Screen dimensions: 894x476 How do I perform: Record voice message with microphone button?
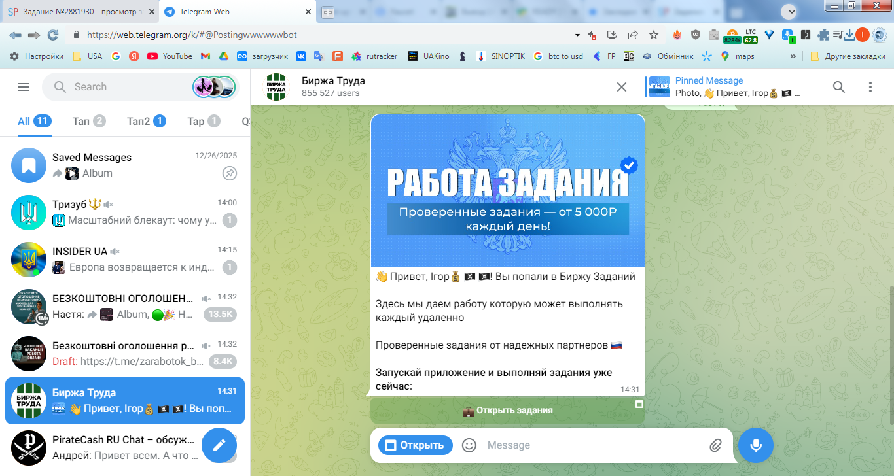[x=756, y=445]
